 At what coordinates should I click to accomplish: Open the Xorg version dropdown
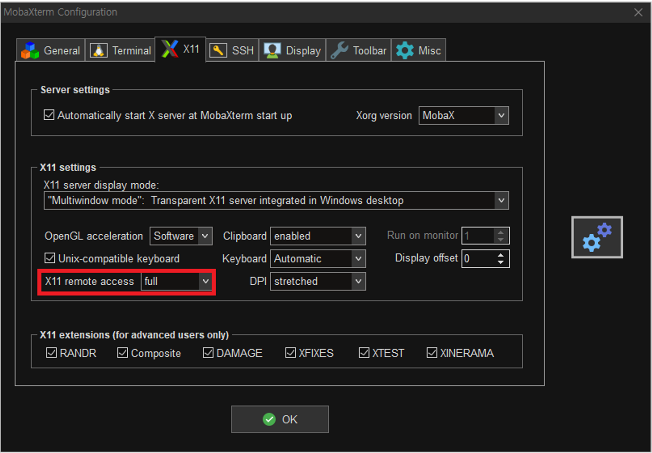[501, 116]
